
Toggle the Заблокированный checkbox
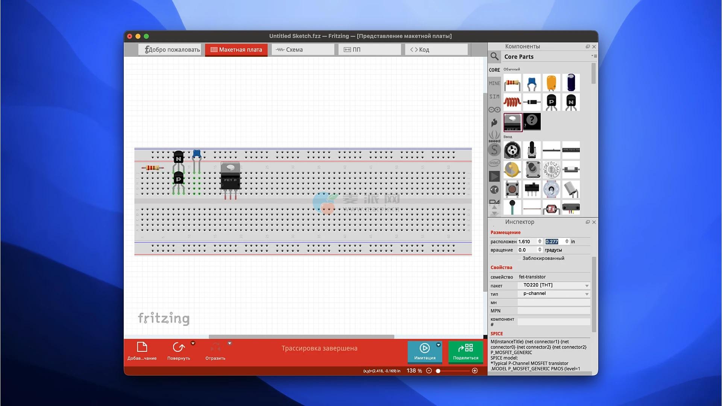click(519, 258)
